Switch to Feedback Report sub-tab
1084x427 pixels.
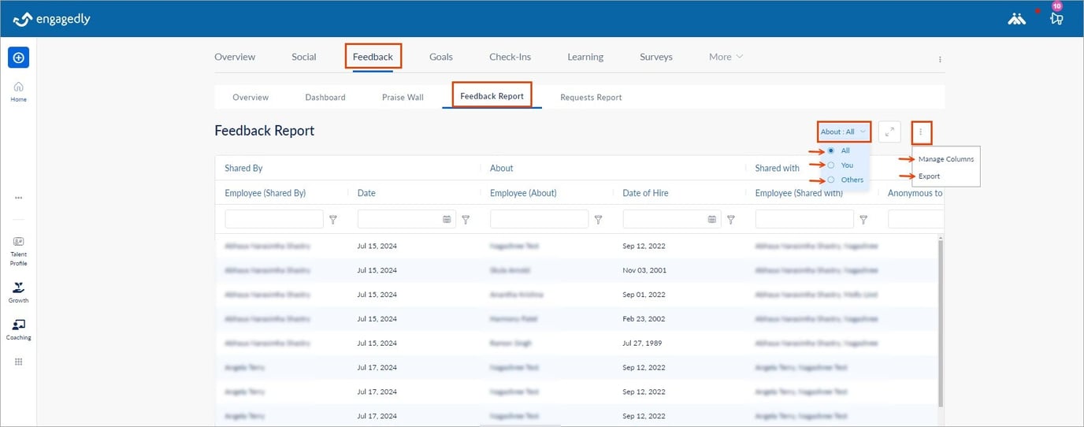492,96
